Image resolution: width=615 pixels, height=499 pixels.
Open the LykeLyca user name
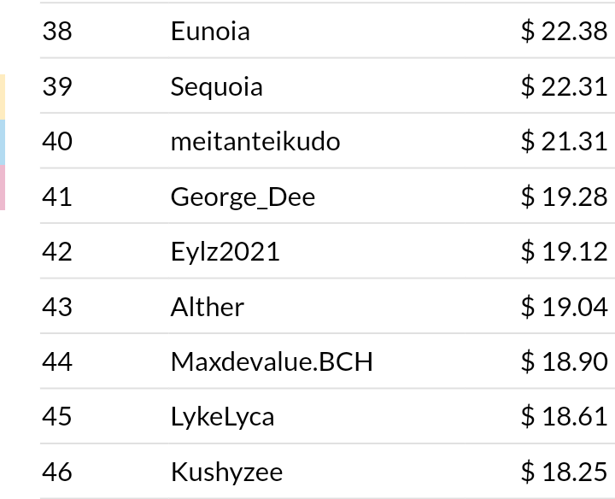pos(222,418)
